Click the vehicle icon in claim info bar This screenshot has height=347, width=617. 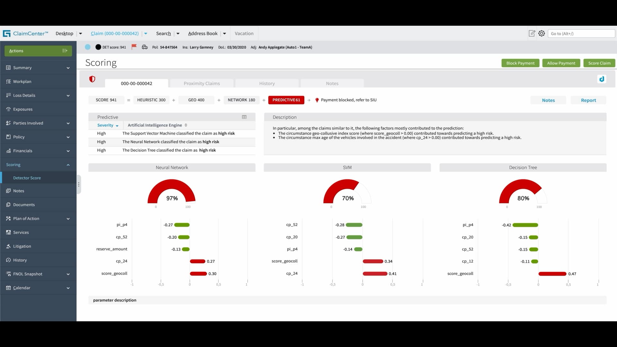tap(145, 47)
